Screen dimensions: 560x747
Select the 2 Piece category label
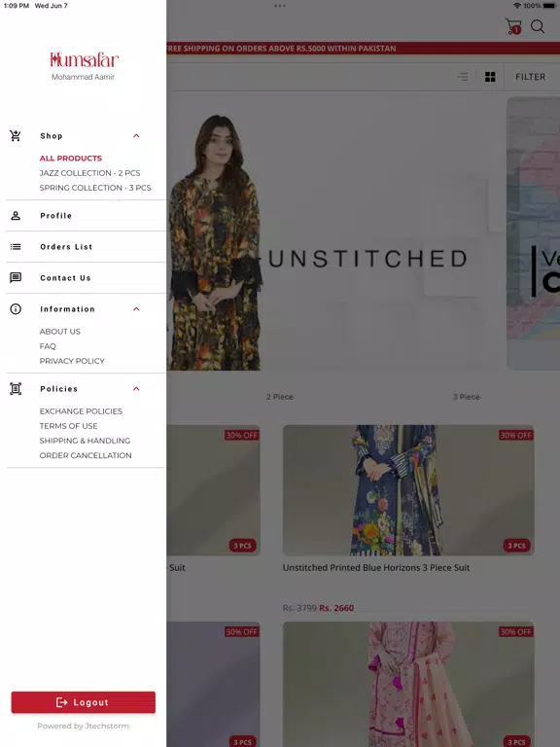(280, 397)
